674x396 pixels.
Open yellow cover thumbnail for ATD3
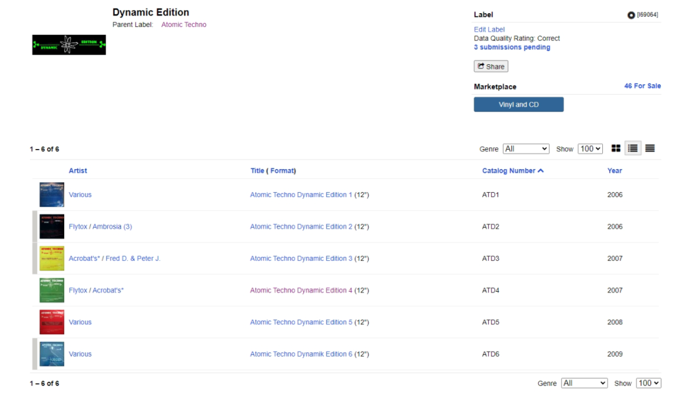[x=52, y=258]
